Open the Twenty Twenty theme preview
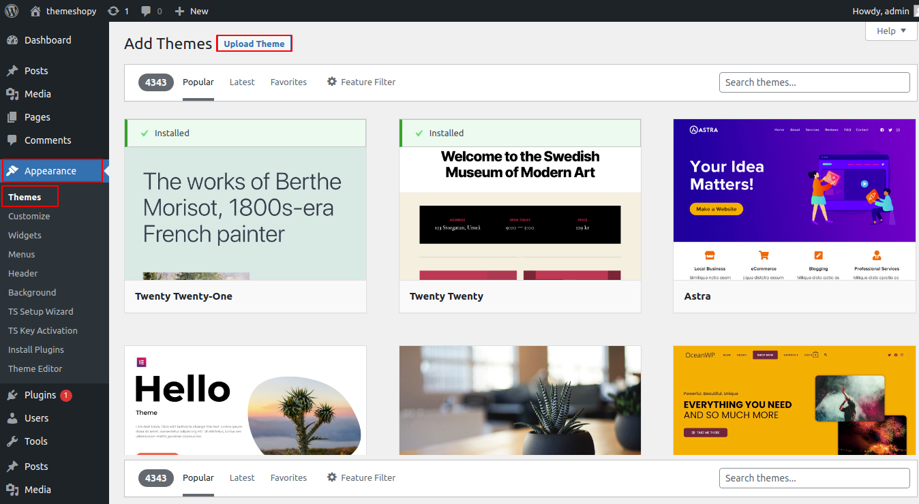Viewport: 919px width, 504px height. pyautogui.click(x=520, y=213)
